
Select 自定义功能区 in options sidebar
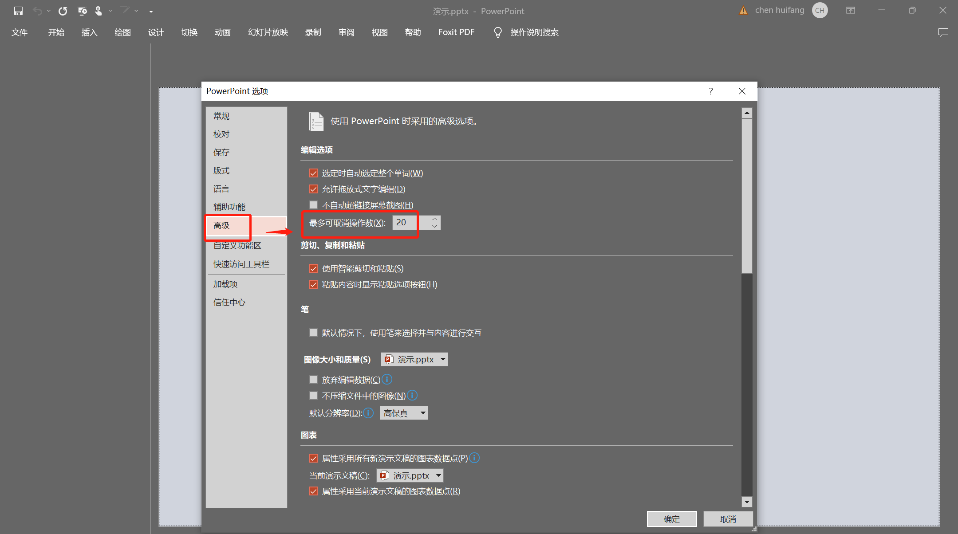click(246, 246)
